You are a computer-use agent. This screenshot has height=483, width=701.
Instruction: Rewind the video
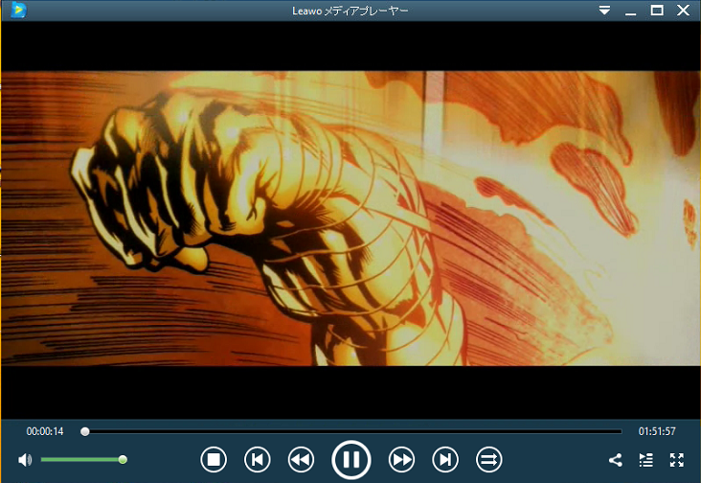301,459
